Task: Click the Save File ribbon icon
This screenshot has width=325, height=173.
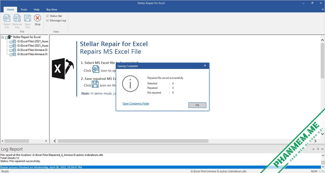Action: click(27, 18)
